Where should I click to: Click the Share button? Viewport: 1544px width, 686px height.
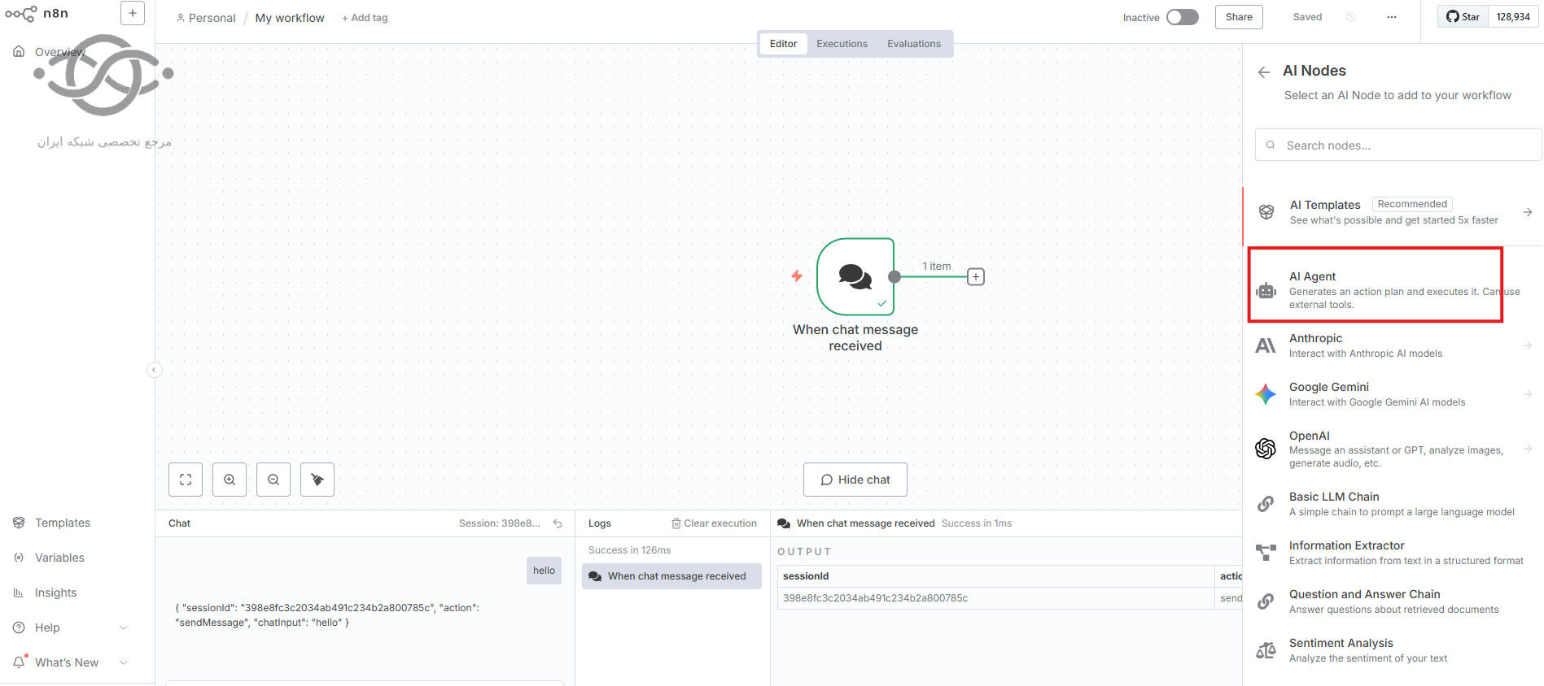(x=1239, y=17)
